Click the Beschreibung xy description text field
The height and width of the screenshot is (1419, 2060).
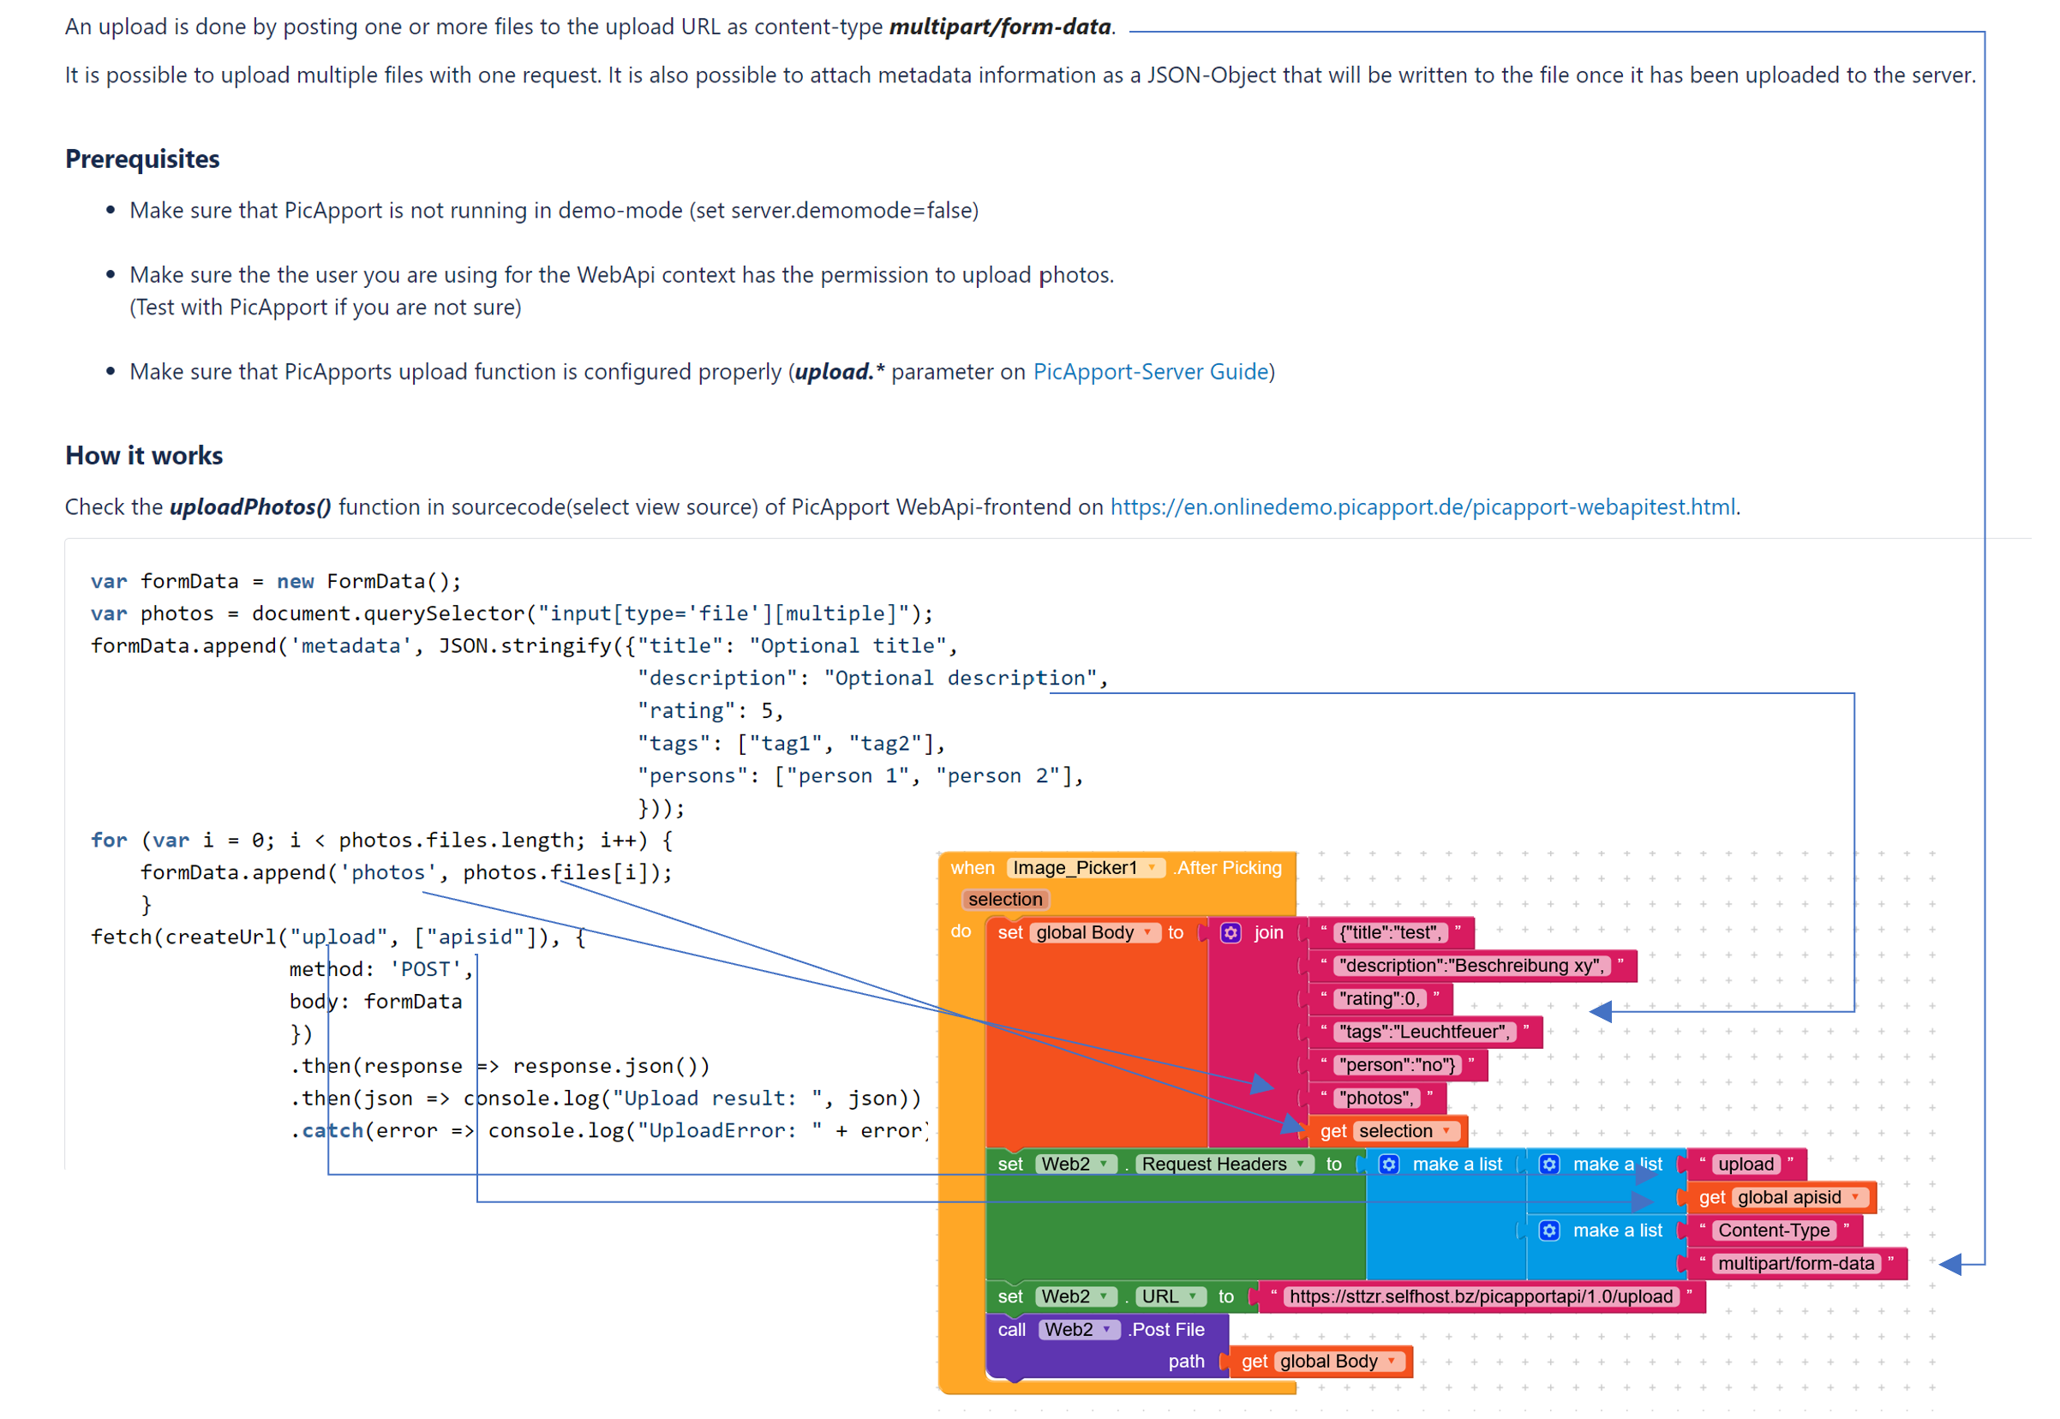point(1471,966)
